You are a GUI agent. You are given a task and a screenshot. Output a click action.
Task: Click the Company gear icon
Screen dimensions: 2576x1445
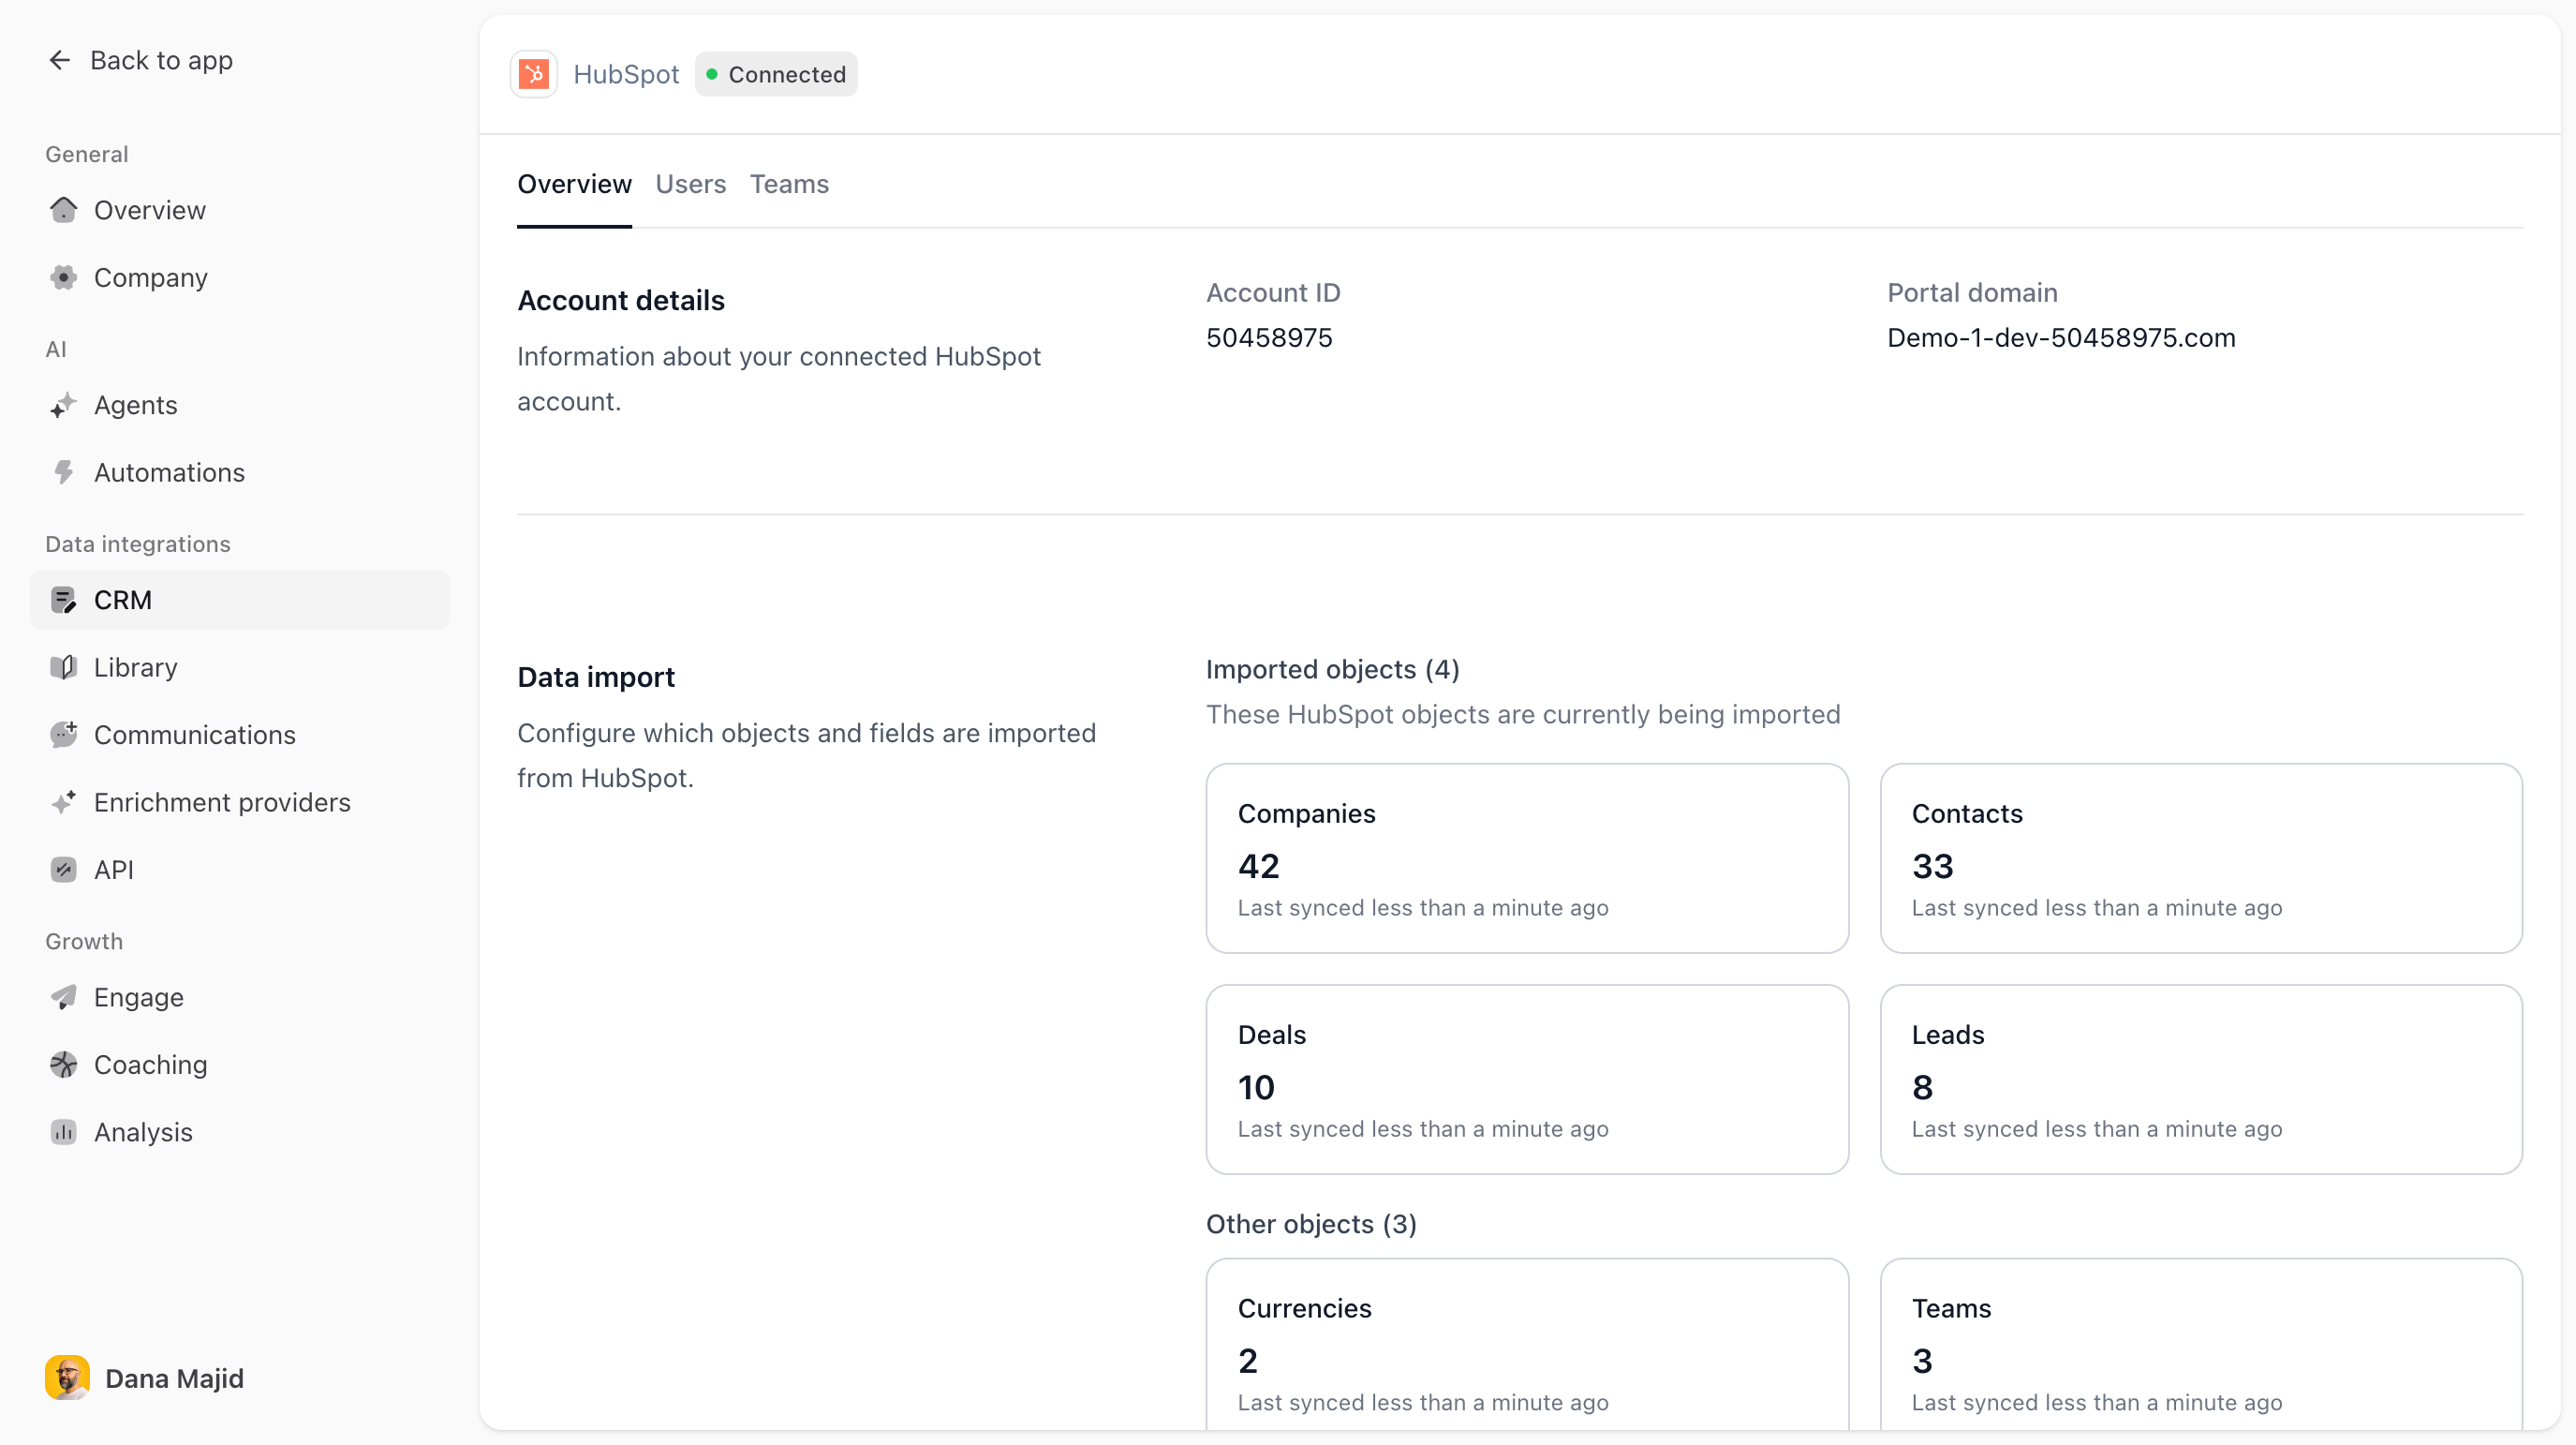tap(63, 277)
